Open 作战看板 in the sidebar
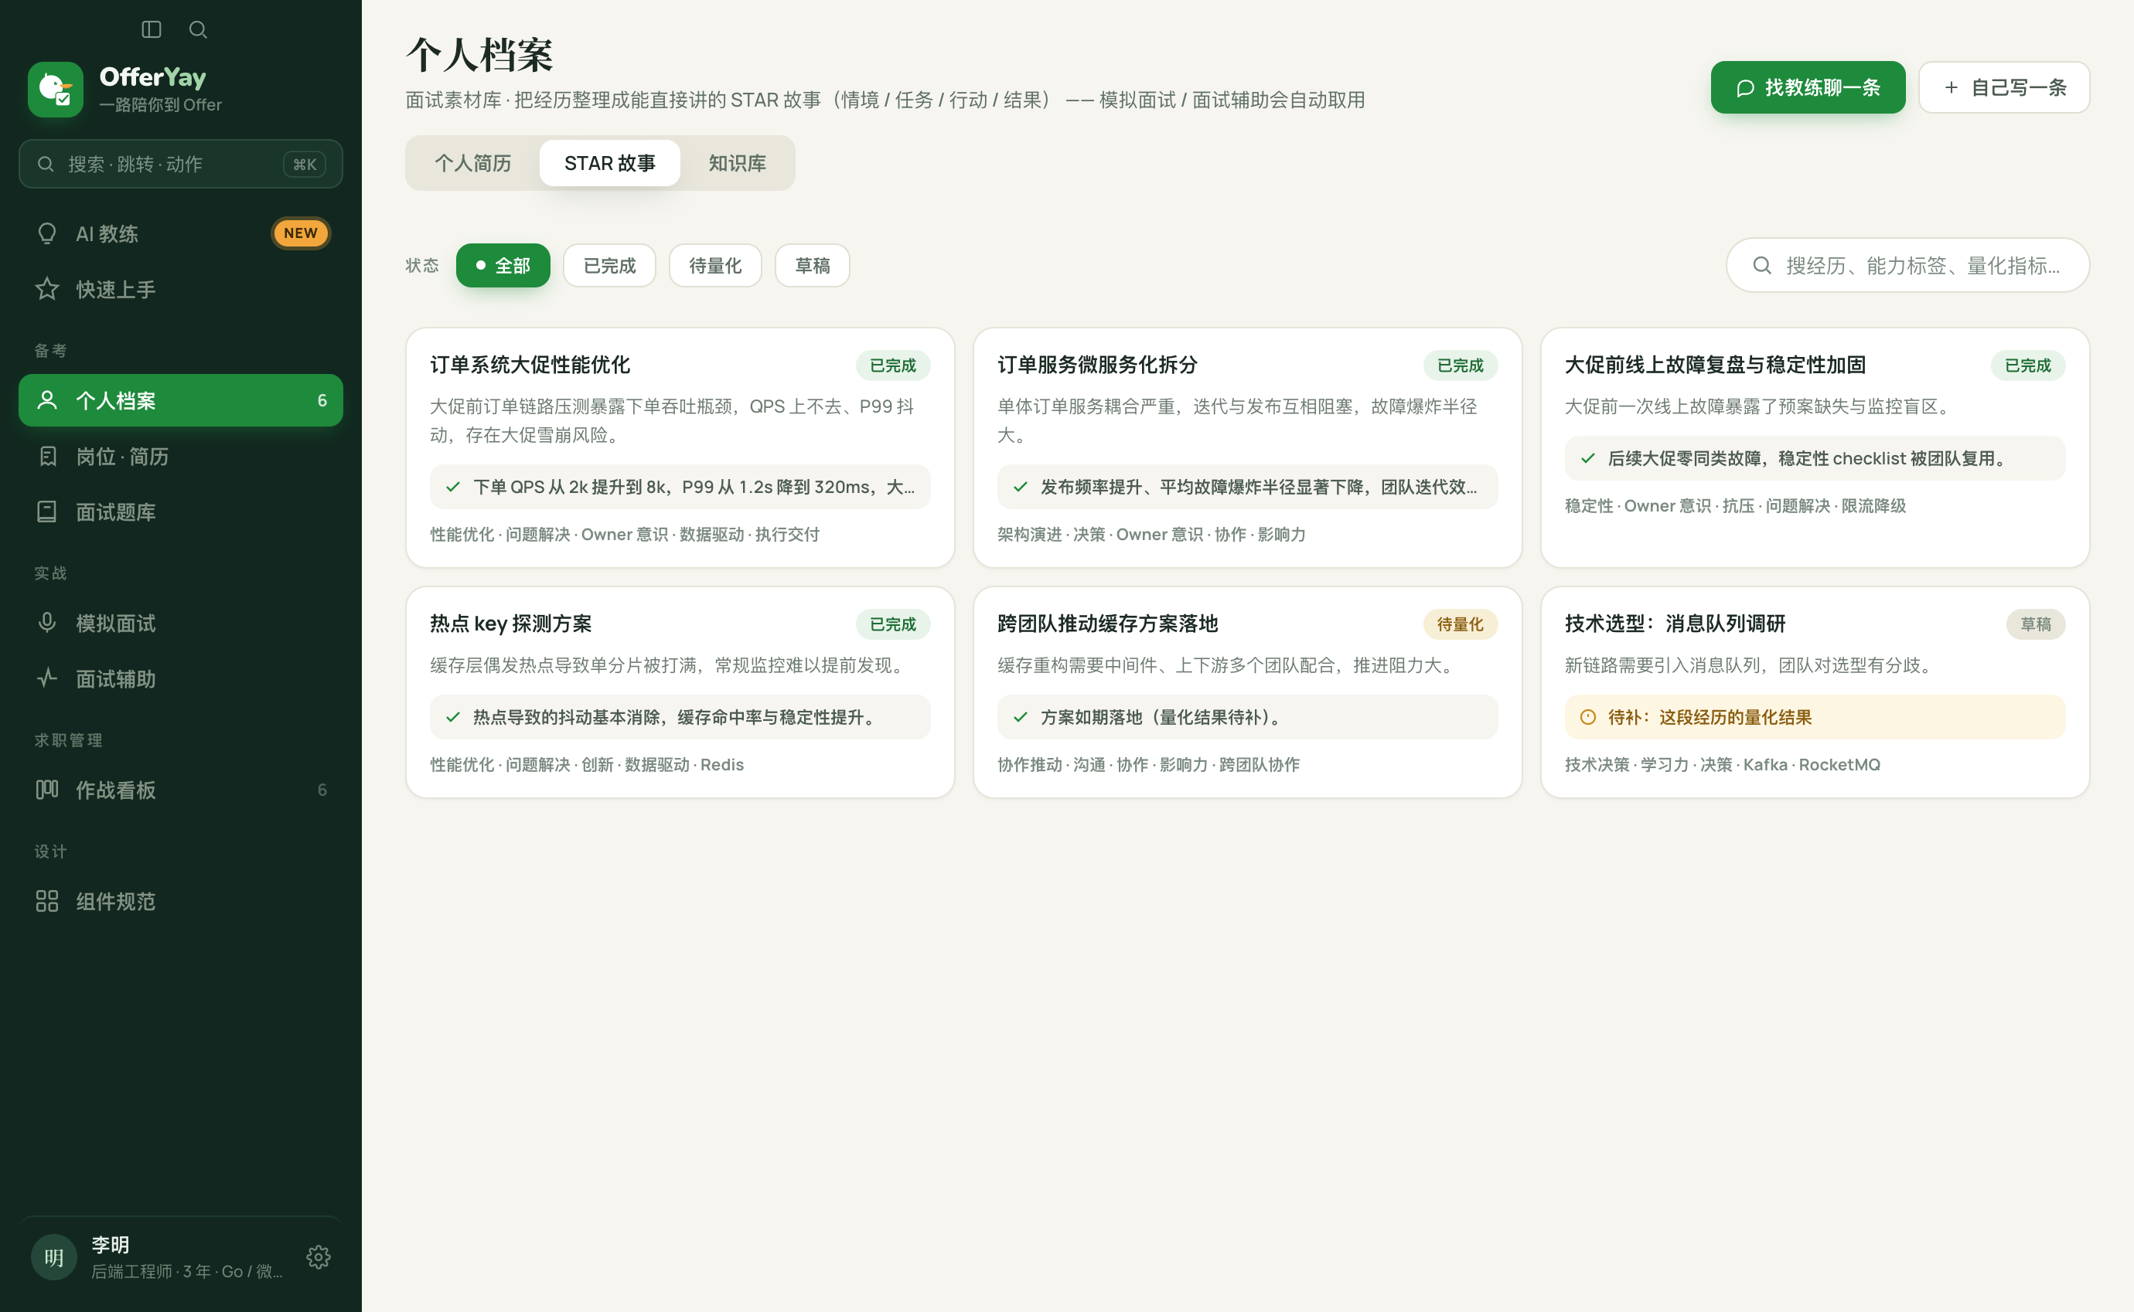Viewport: 2134px width, 1312px height. click(181, 790)
